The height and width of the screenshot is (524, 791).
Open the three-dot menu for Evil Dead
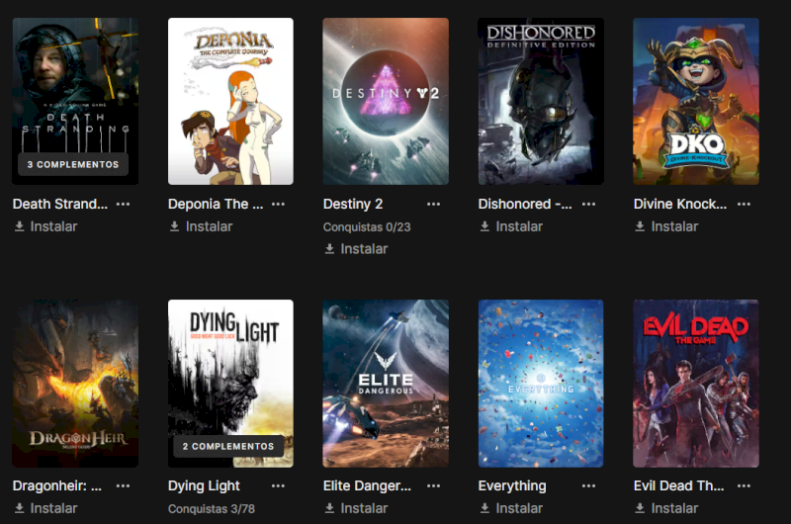pyautogui.click(x=744, y=485)
